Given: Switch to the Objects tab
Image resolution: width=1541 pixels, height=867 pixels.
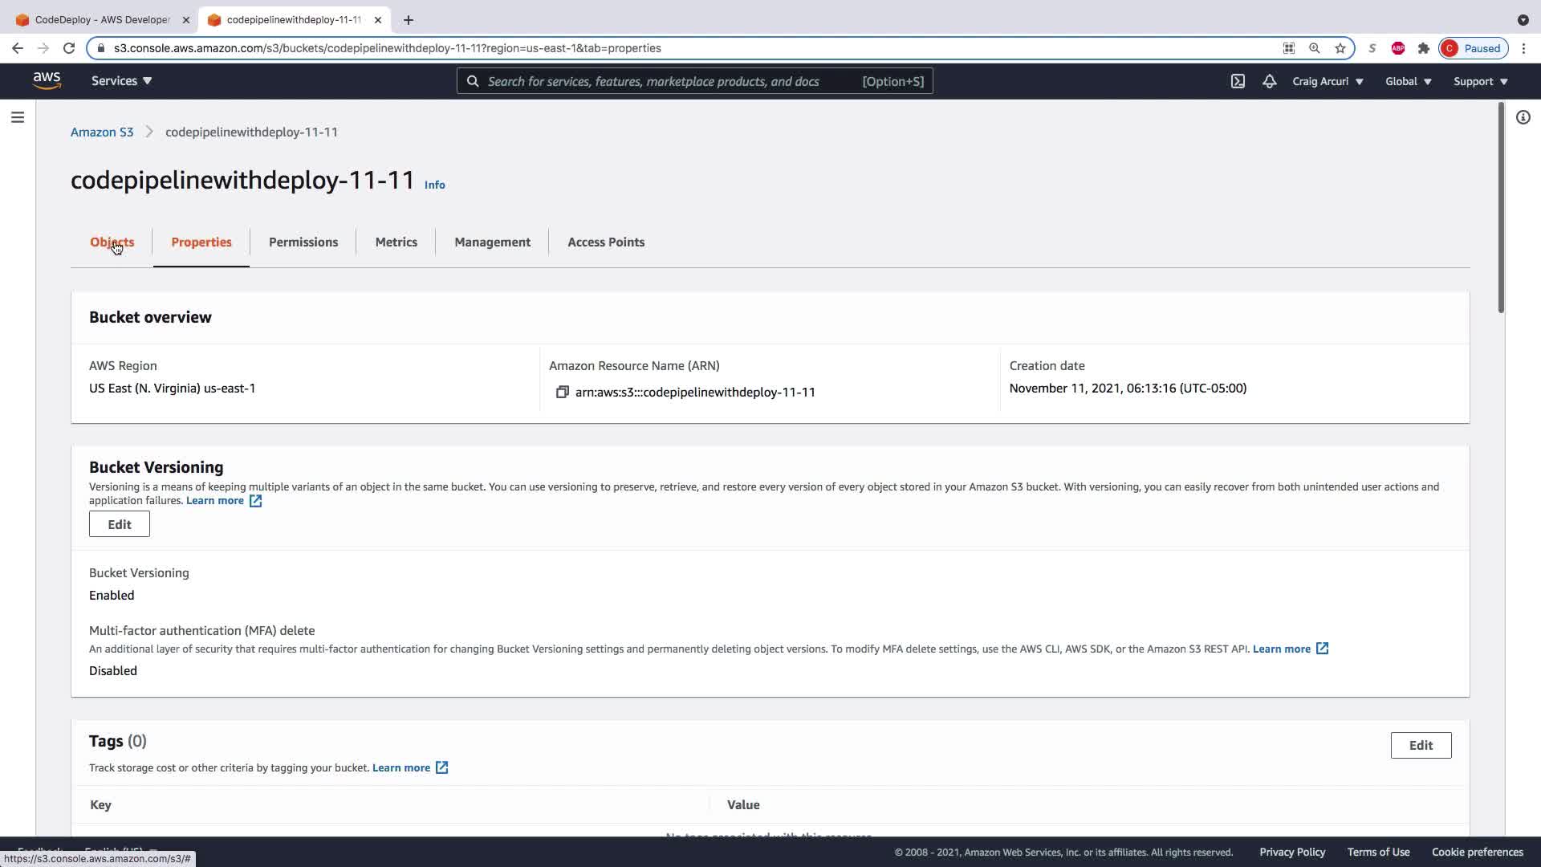Looking at the screenshot, I should [x=112, y=242].
